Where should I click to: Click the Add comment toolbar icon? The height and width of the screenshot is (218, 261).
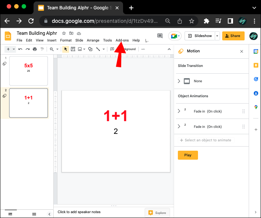click(112, 49)
